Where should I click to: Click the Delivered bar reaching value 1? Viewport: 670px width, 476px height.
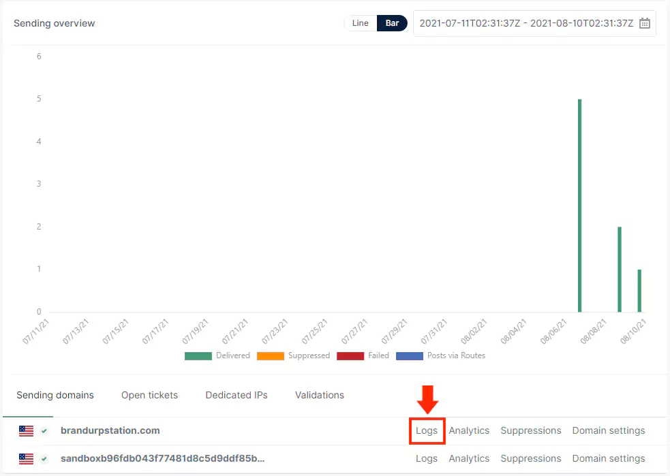pos(639,291)
